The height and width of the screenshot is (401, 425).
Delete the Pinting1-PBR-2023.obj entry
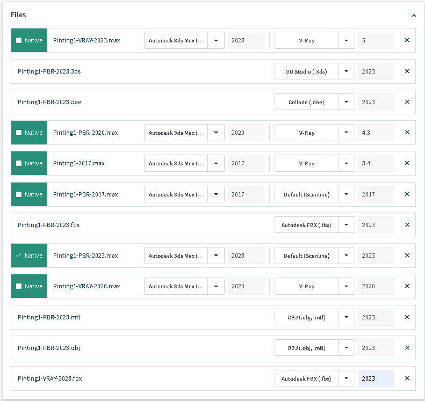point(407,348)
